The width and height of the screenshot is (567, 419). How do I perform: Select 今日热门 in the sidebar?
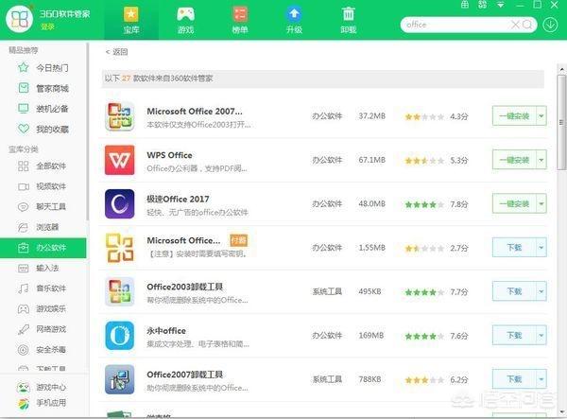pyautogui.click(x=43, y=68)
